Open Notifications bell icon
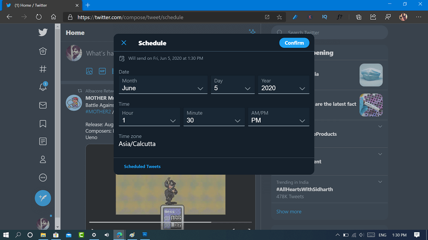Screen dimensions: 428x240 coord(43,87)
